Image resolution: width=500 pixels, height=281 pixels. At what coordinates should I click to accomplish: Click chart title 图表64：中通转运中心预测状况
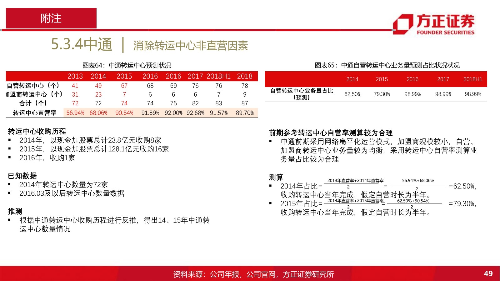(127, 65)
